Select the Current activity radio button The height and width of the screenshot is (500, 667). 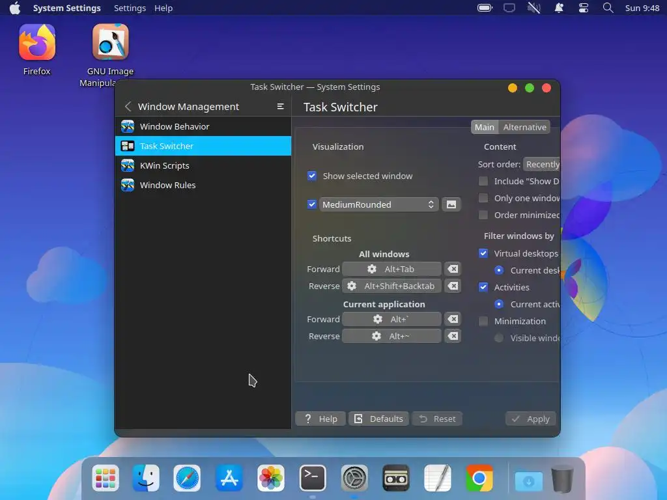pyautogui.click(x=499, y=305)
